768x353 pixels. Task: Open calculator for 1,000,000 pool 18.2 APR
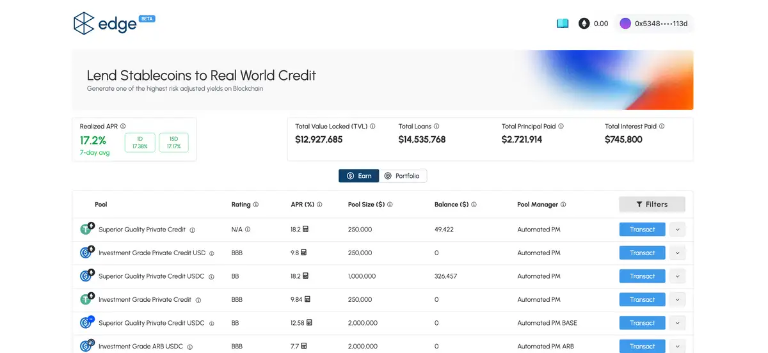(306, 276)
